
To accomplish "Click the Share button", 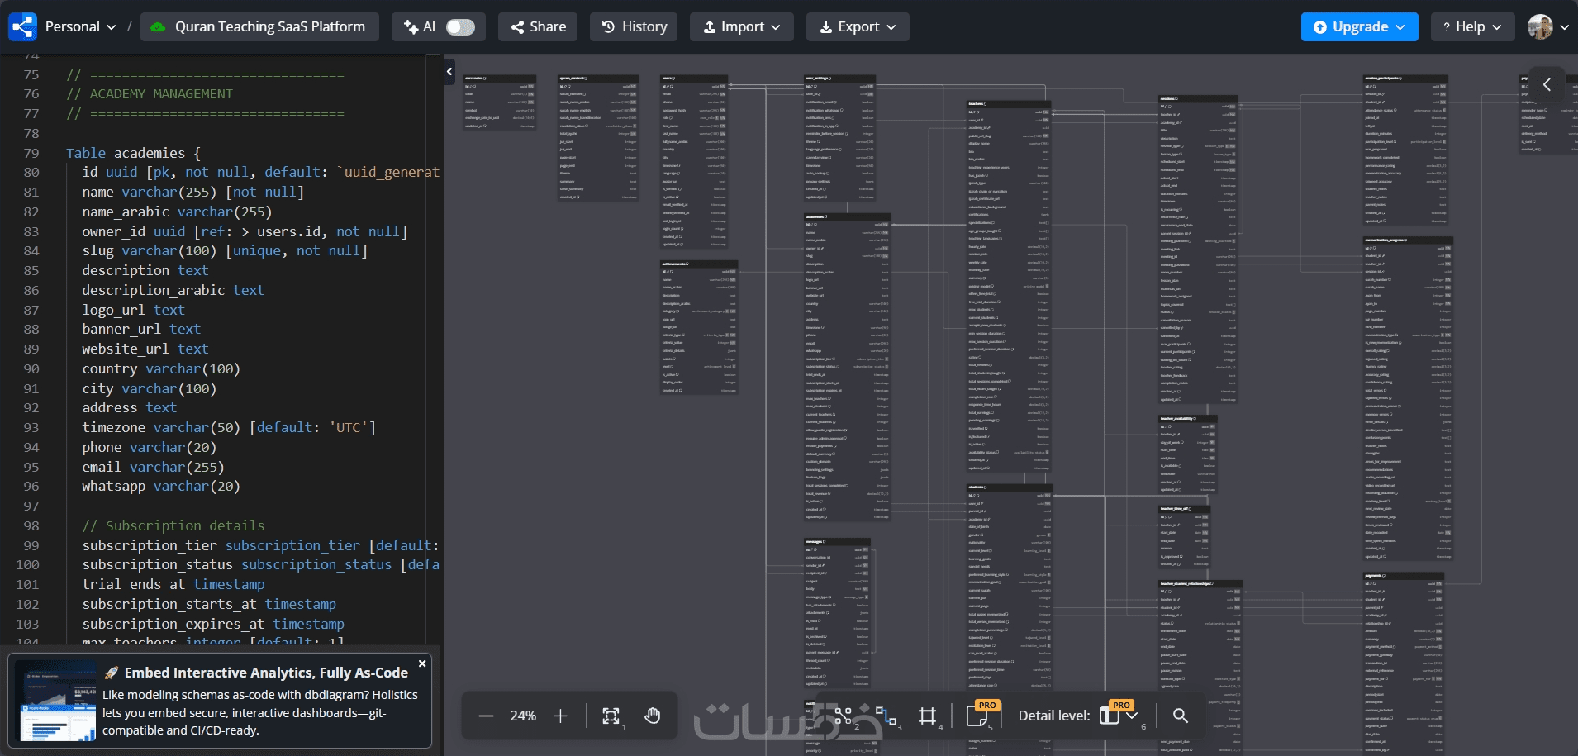I will (538, 27).
